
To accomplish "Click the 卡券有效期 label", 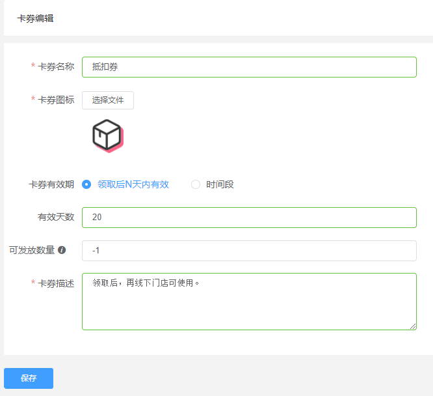I will 51,184.
